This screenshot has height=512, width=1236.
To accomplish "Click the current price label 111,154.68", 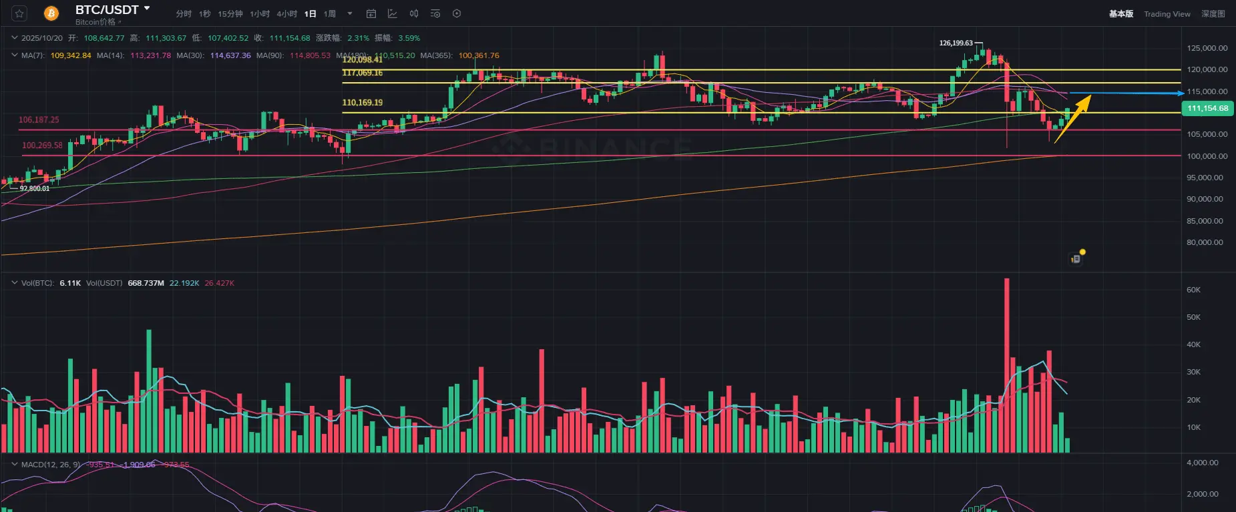I will [x=1208, y=108].
